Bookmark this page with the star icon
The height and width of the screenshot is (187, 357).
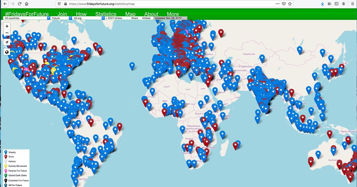[x=290, y=4]
